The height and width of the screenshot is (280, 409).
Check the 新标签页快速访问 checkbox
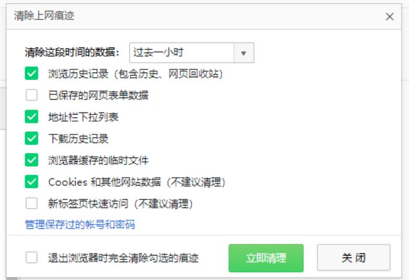(x=32, y=203)
